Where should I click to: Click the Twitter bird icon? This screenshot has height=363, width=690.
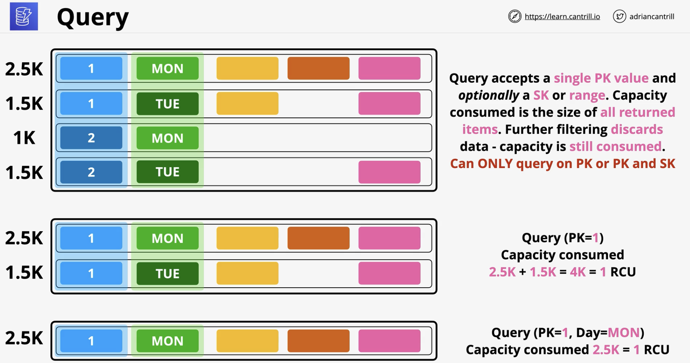619,16
